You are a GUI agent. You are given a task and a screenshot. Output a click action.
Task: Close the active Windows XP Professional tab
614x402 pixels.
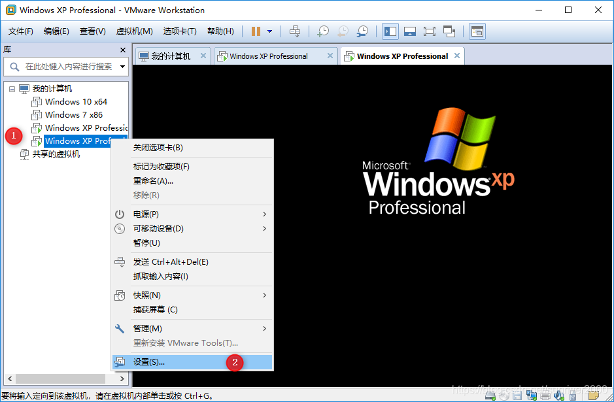tap(457, 56)
